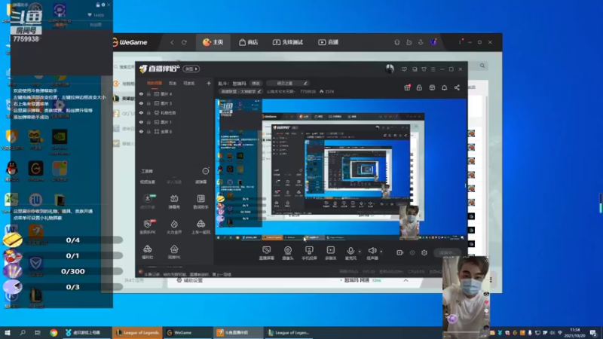Add a new scene with the plus button
The width and height of the screenshot is (603, 339).
[x=209, y=83]
